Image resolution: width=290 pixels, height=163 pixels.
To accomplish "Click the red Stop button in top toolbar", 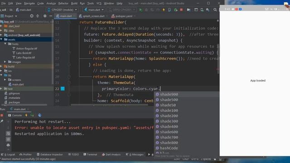I will tap(181, 10).
